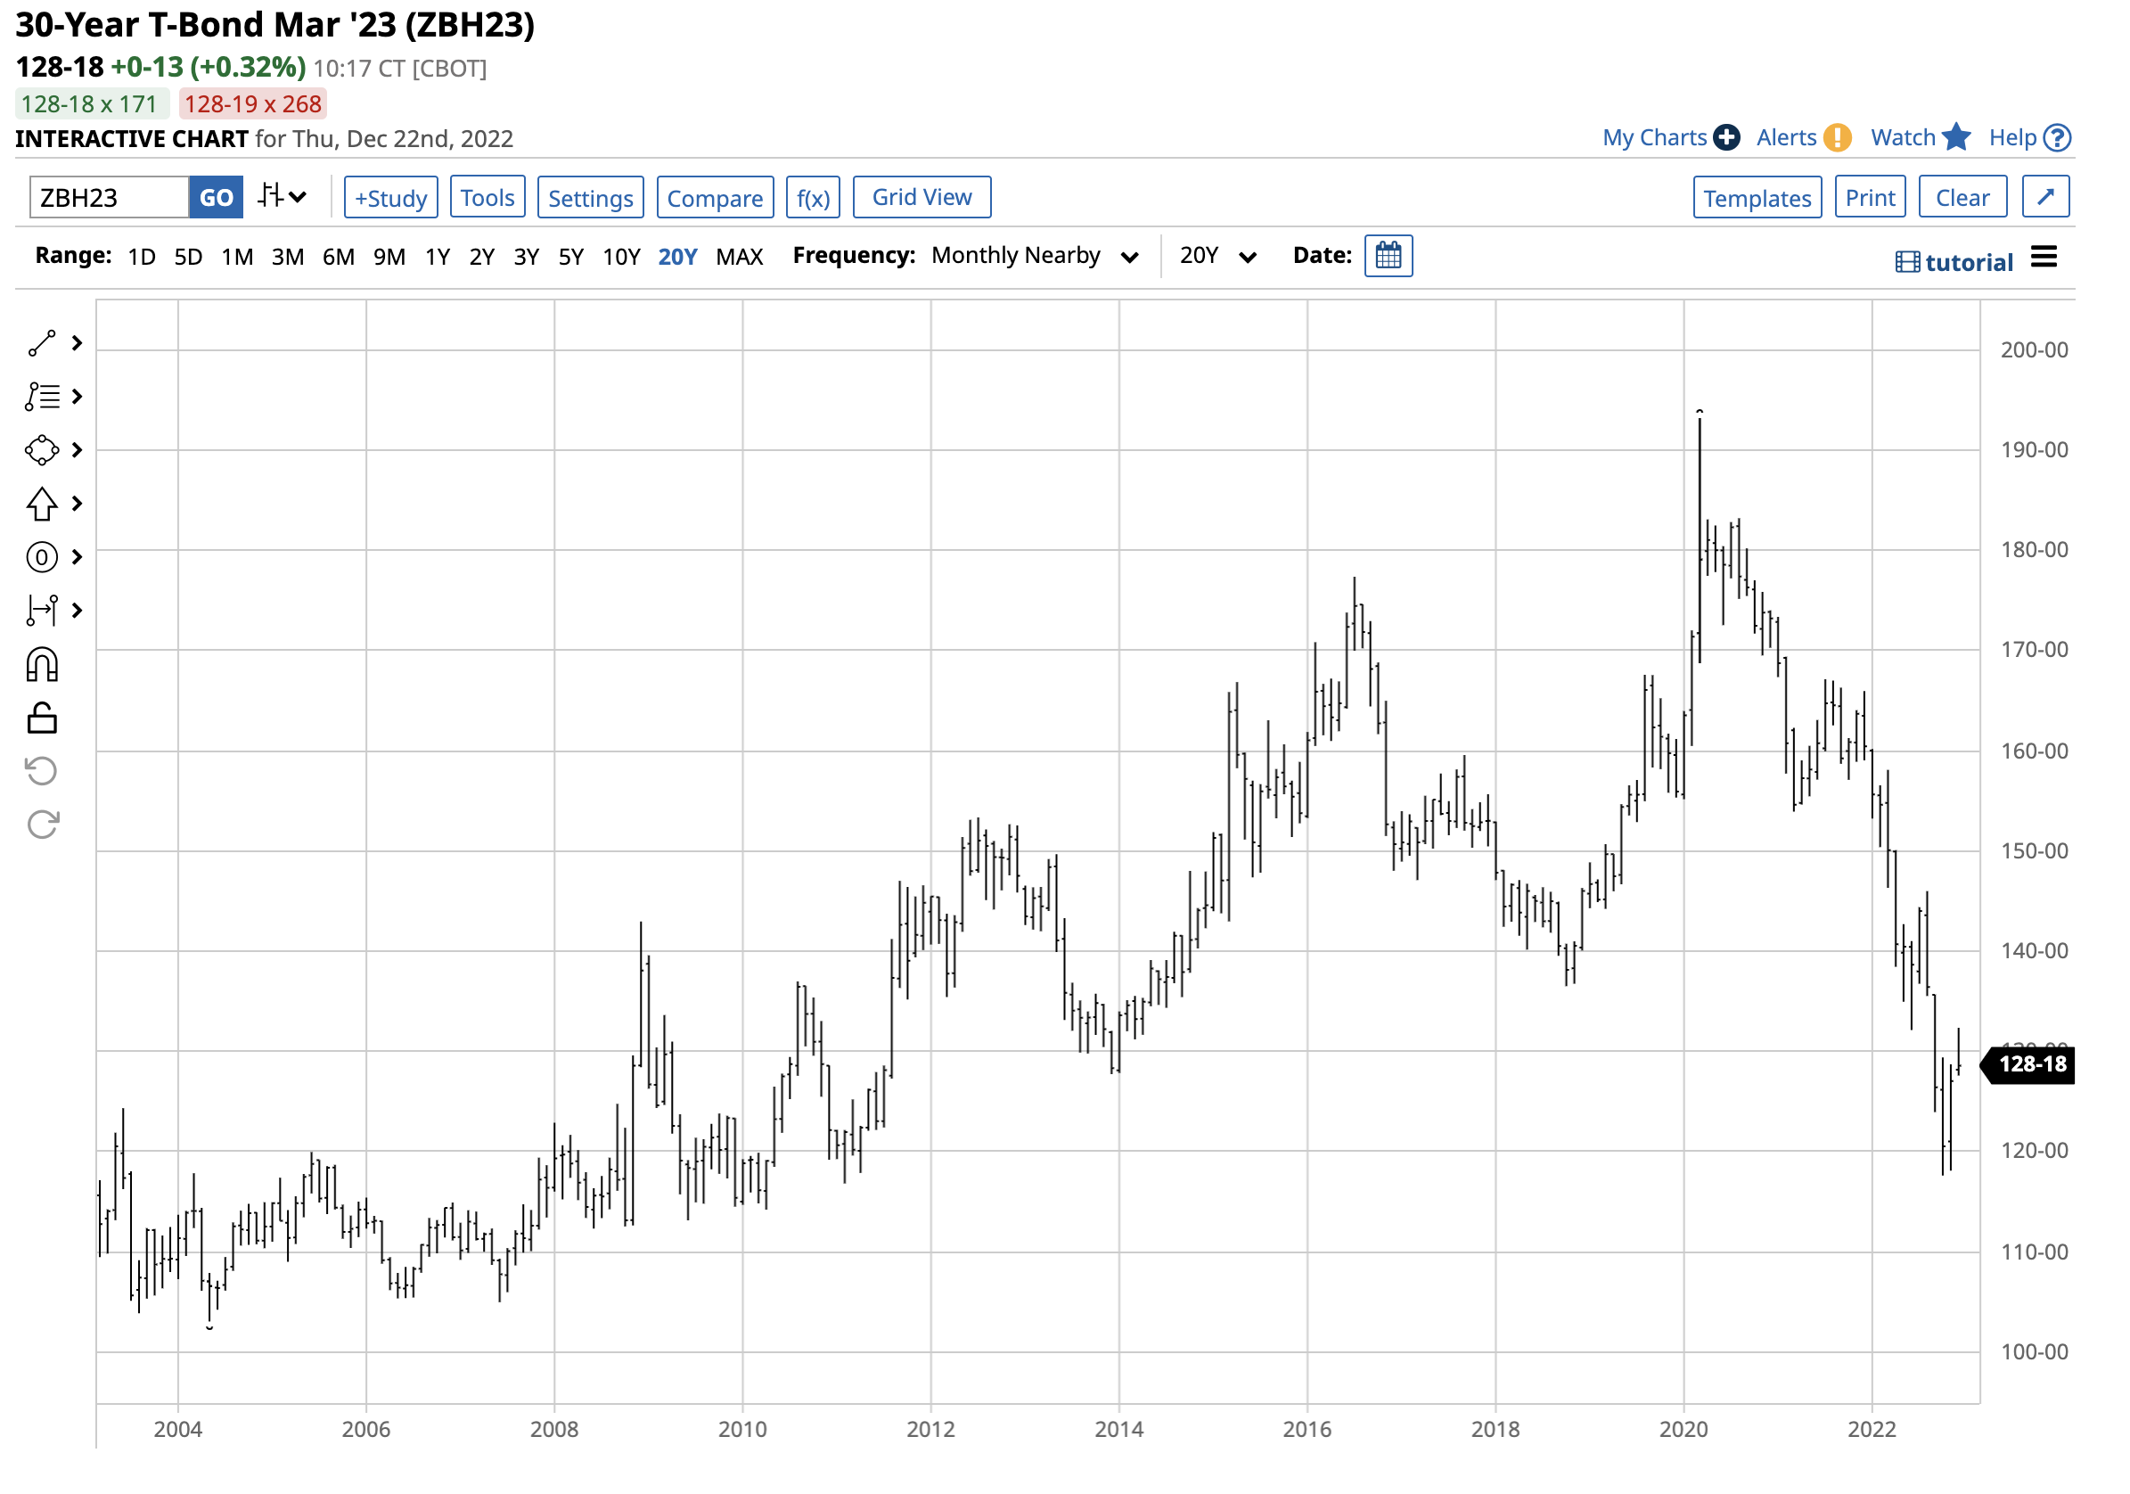2130x1494 pixels.
Task: Select the 5Y range option
Action: point(571,257)
